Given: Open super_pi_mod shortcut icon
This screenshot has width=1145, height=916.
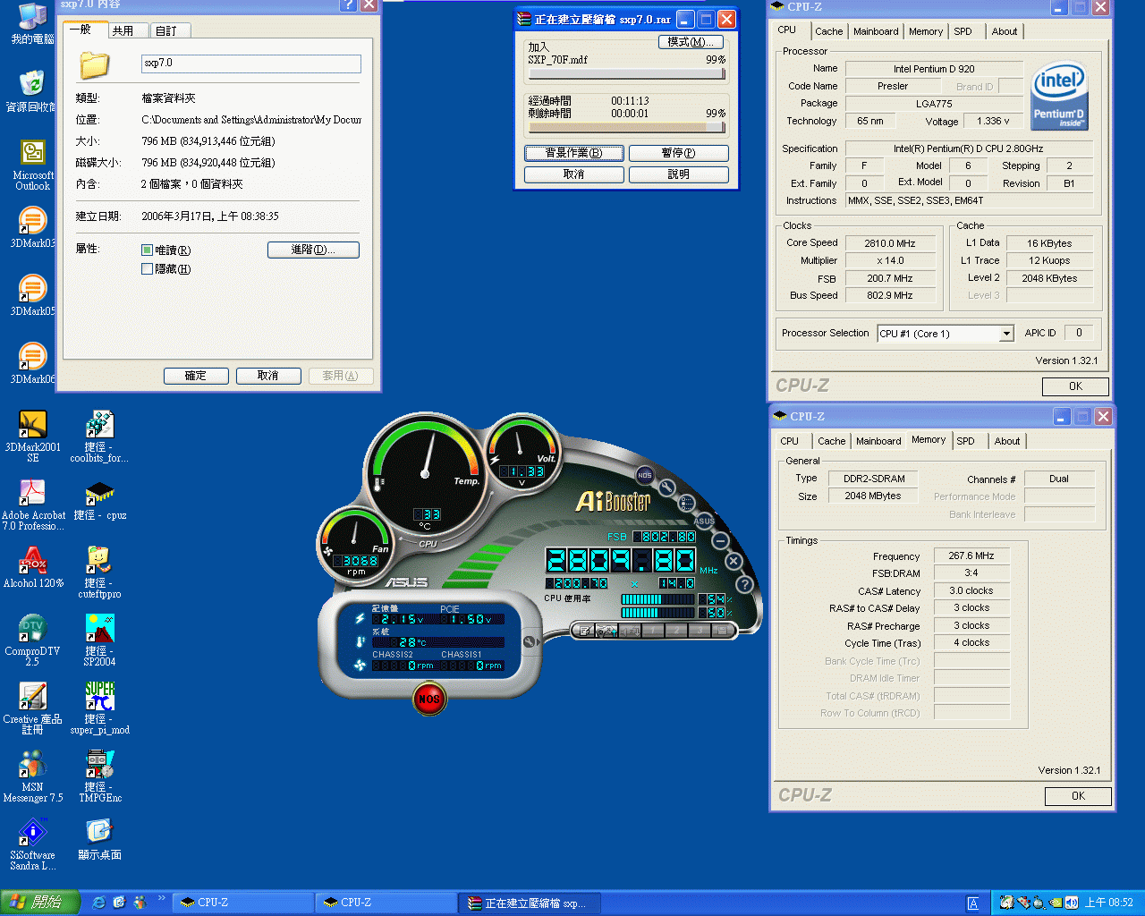Looking at the screenshot, I should [100, 708].
